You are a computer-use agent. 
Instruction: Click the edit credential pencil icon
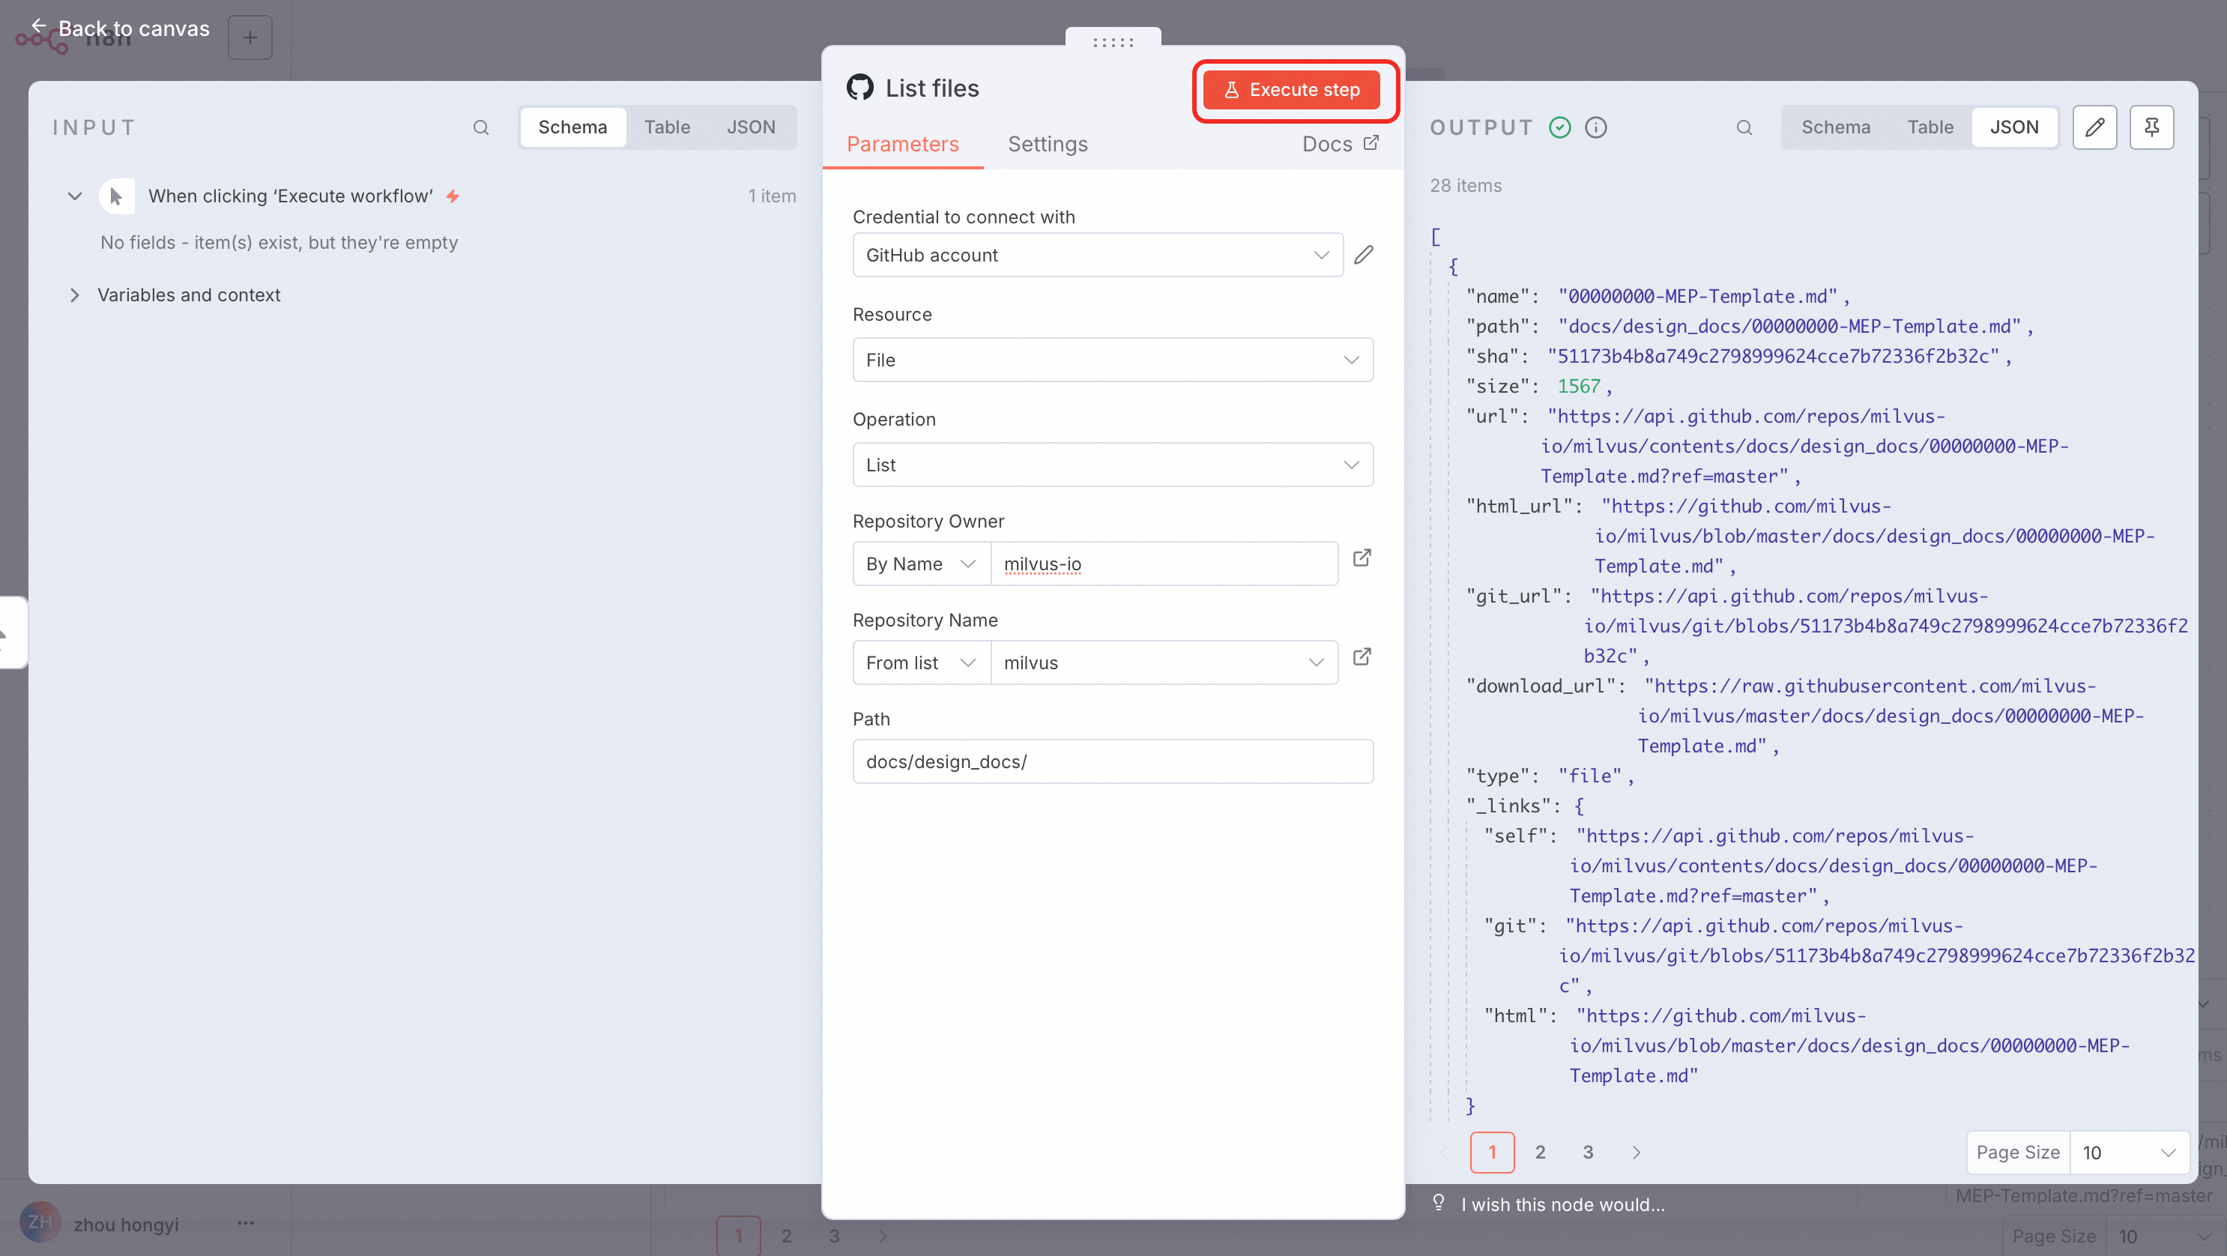coord(1363,255)
